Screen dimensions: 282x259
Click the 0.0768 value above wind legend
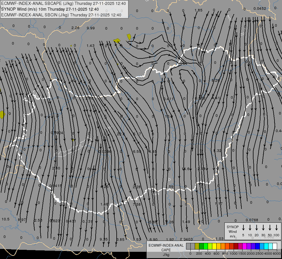pyautogui.click(x=252, y=220)
